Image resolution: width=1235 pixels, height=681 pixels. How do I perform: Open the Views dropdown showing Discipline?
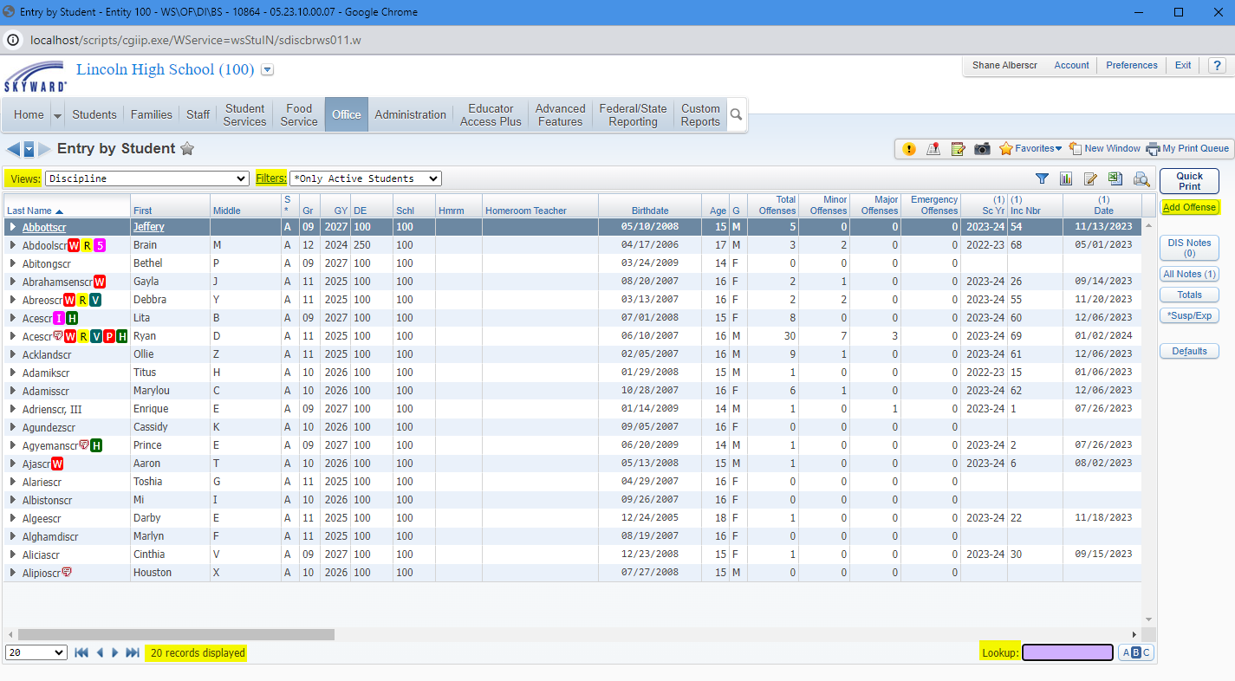146,178
